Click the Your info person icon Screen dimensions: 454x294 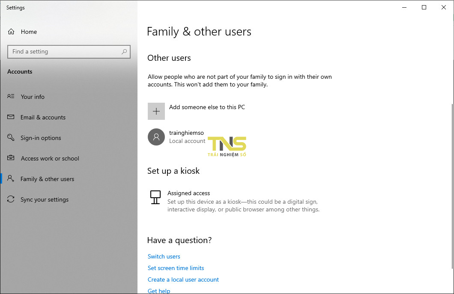[11, 97]
